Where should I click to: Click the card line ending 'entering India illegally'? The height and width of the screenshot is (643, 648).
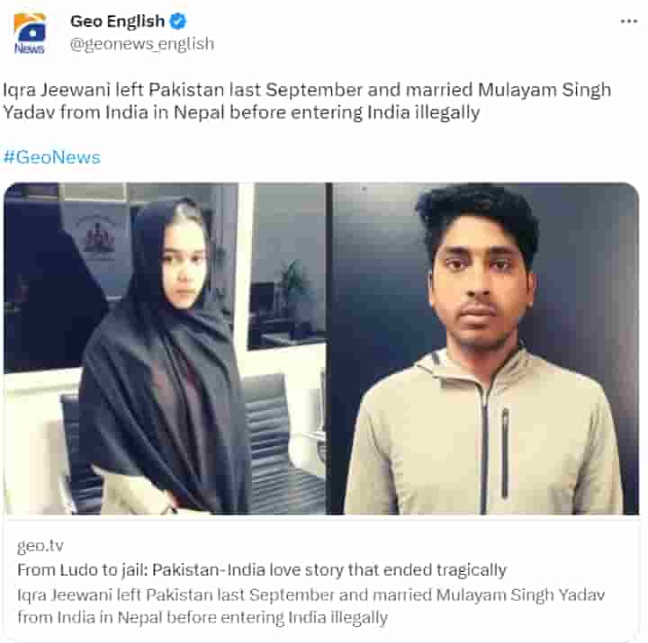[x=202, y=618]
